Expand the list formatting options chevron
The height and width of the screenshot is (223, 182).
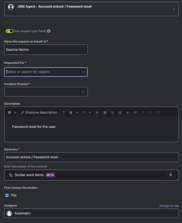pos(90,113)
